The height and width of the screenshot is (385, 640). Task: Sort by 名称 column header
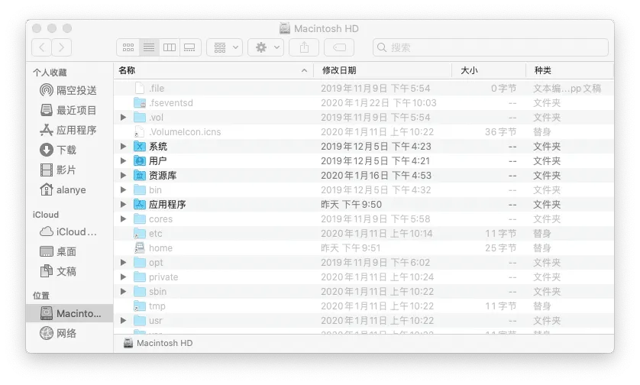[214, 70]
